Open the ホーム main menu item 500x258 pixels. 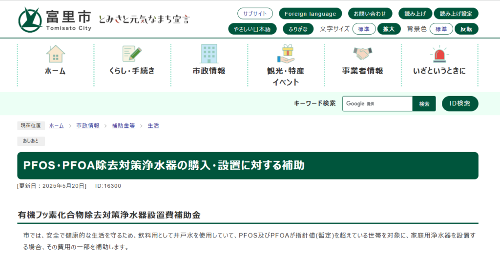pos(56,71)
